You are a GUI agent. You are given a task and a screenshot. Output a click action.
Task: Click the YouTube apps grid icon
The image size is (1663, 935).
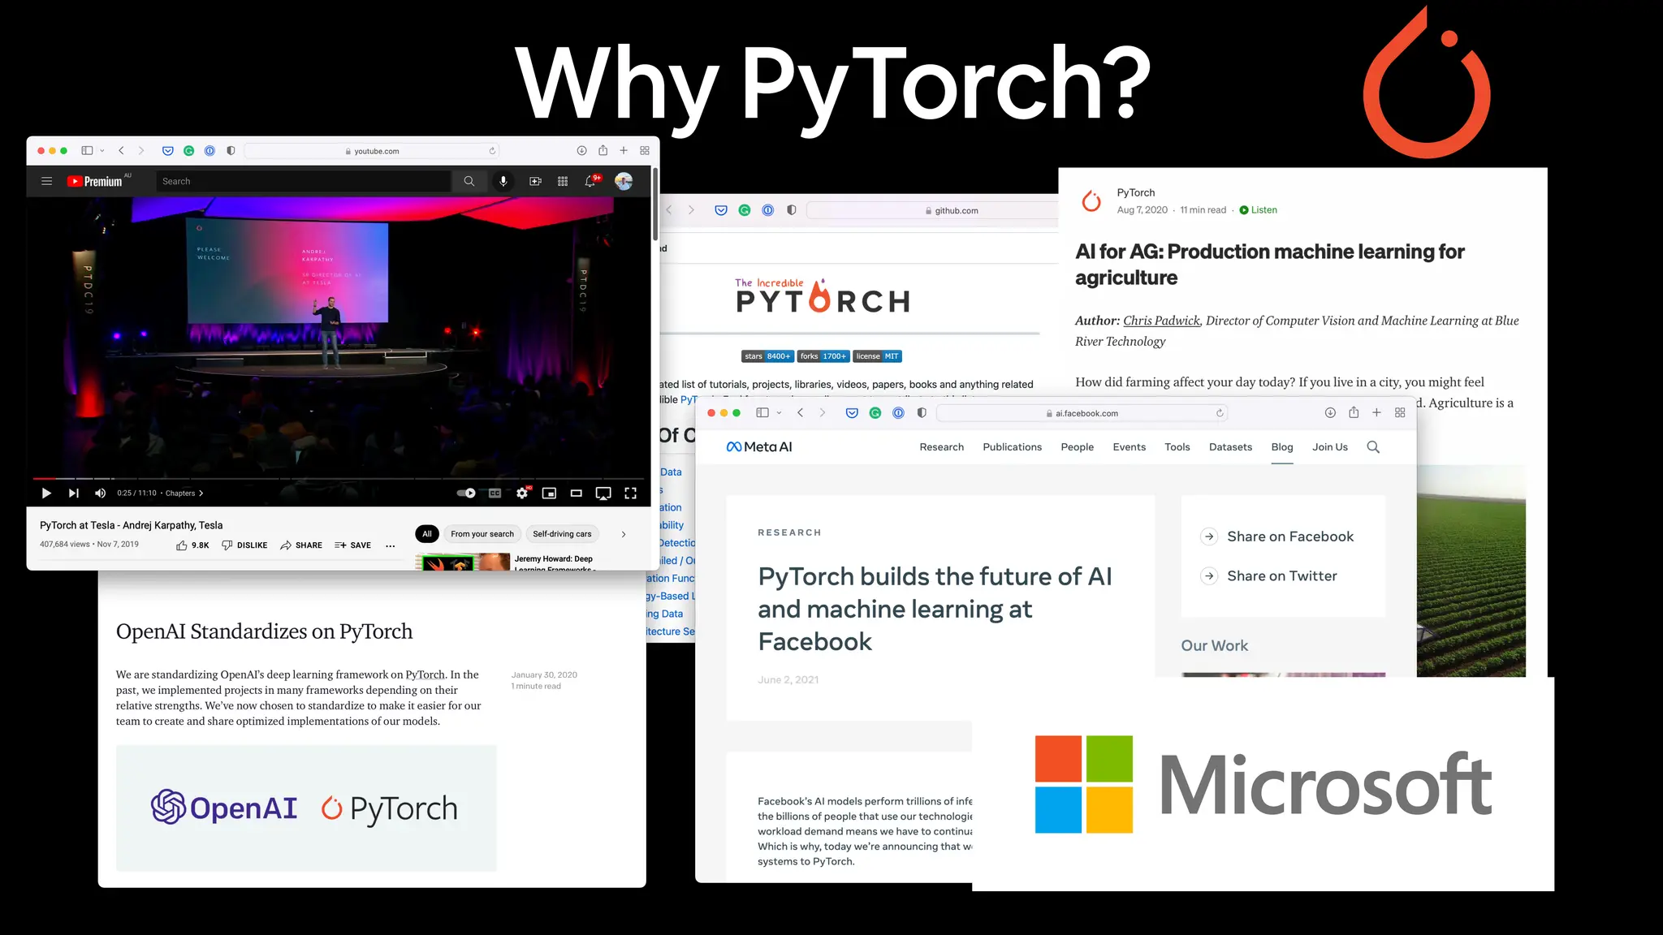(x=563, y=181)
